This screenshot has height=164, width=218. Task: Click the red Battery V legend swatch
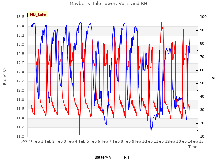[90, 158]
